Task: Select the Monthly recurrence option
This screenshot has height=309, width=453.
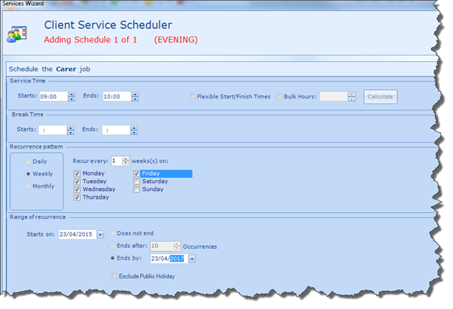Action: coord(28,187)
